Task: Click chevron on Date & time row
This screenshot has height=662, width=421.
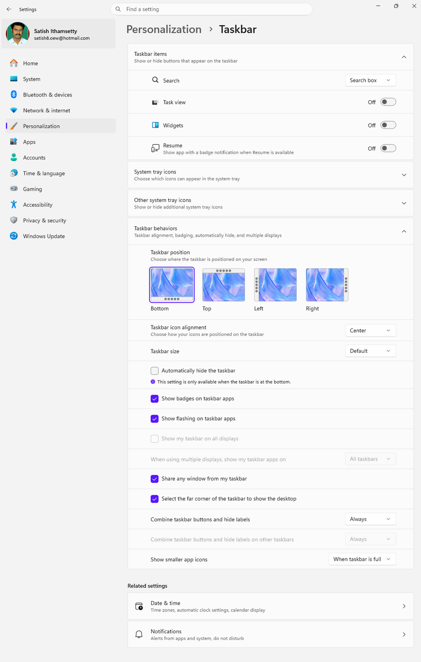Action: (x=404, y=606)
